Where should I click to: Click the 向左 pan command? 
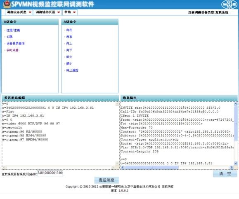[69, 30]
